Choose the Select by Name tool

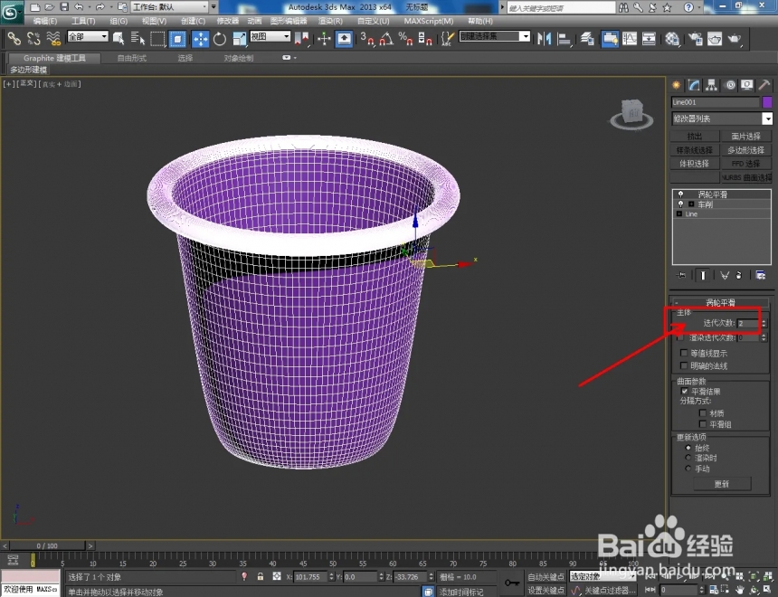(x=138, y=38)
